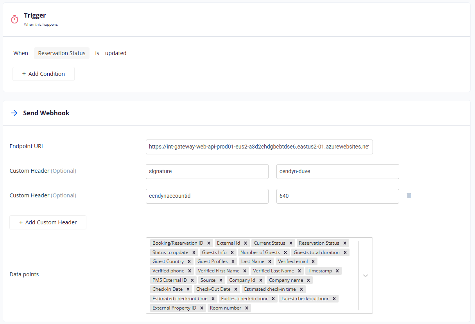The width and height of the screenshot is (475, 324).
Task: Click the Endpoint URL input field
Action: tap(259, 147)
